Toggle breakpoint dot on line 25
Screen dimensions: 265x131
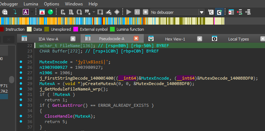tap(21, 62)
